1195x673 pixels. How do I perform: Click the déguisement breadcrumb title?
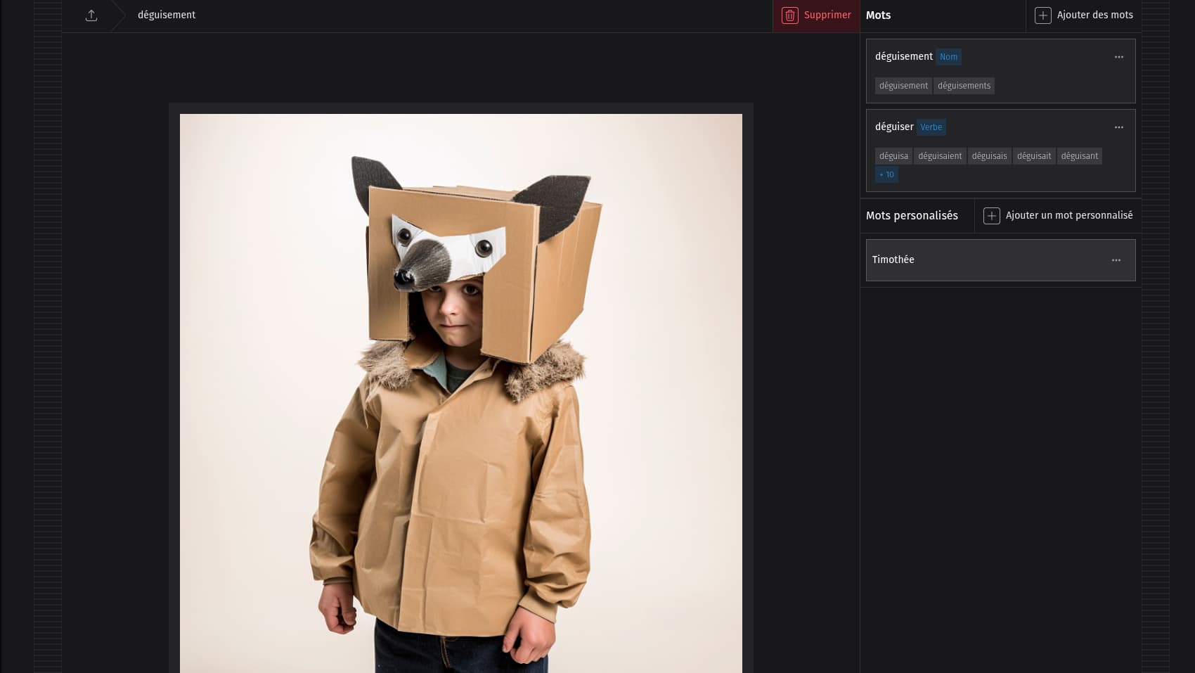(x=167, y=15)
